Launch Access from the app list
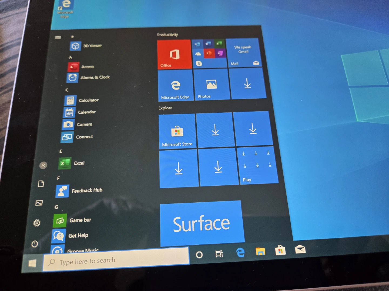The height and width of the screenshot is (291, 389). (x=81, y=67)
